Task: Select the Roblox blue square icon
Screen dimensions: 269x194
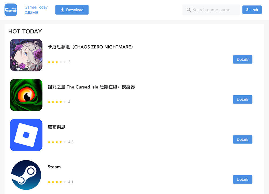Action: tap(26, 135)
